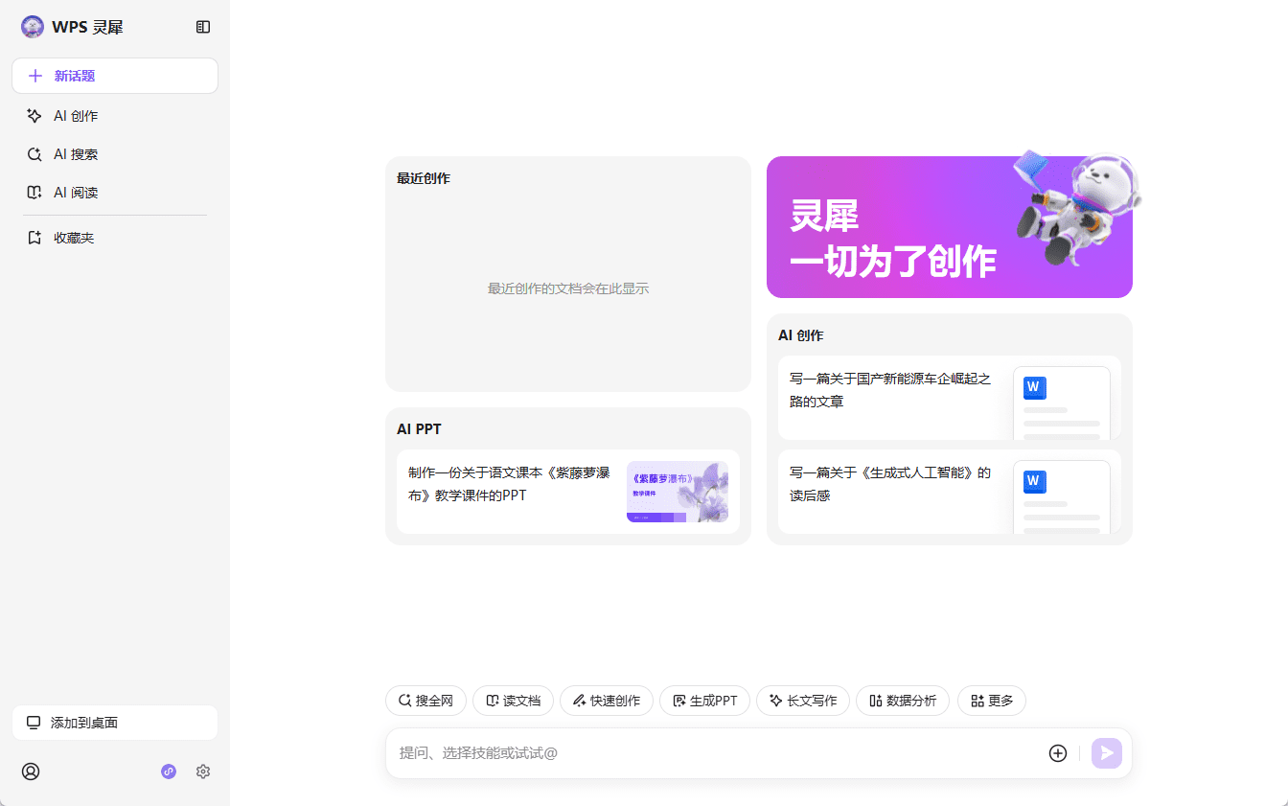This screenshot has height=806, width=1288.
Task: Open settings via the gear icon
Action: point(203,771)
